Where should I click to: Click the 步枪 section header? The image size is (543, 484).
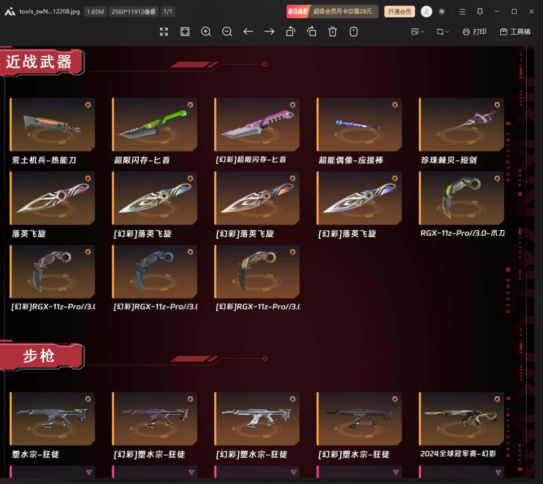42,357
